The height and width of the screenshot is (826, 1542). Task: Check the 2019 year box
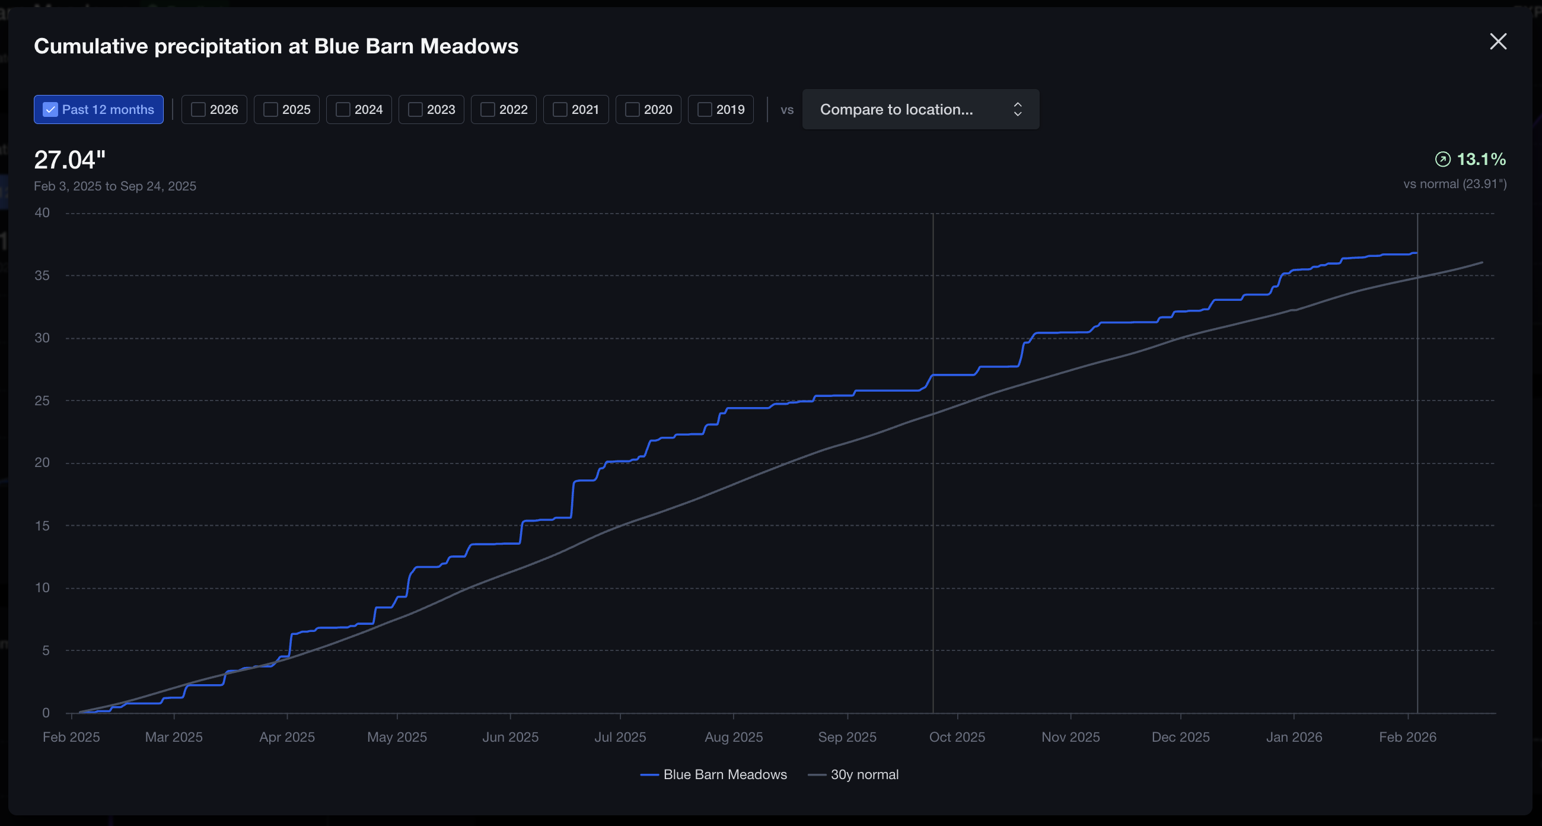(x=705, y=110)
